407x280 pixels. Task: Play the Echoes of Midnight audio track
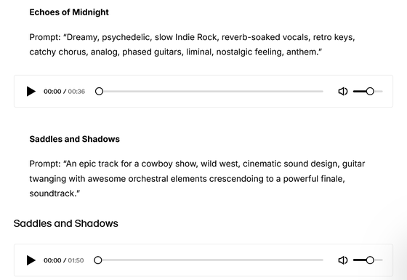31,92
